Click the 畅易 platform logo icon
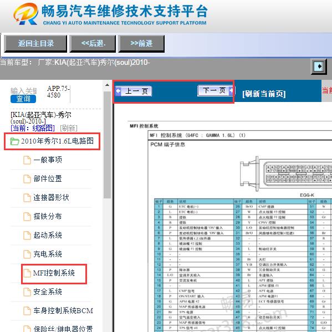This screenshot has height=332, width=332. (26, 14)
